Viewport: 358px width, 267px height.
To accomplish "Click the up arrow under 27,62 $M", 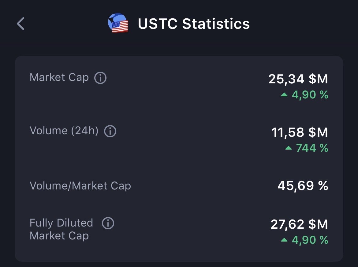I will pyautogui.click(x=284, y=240).
